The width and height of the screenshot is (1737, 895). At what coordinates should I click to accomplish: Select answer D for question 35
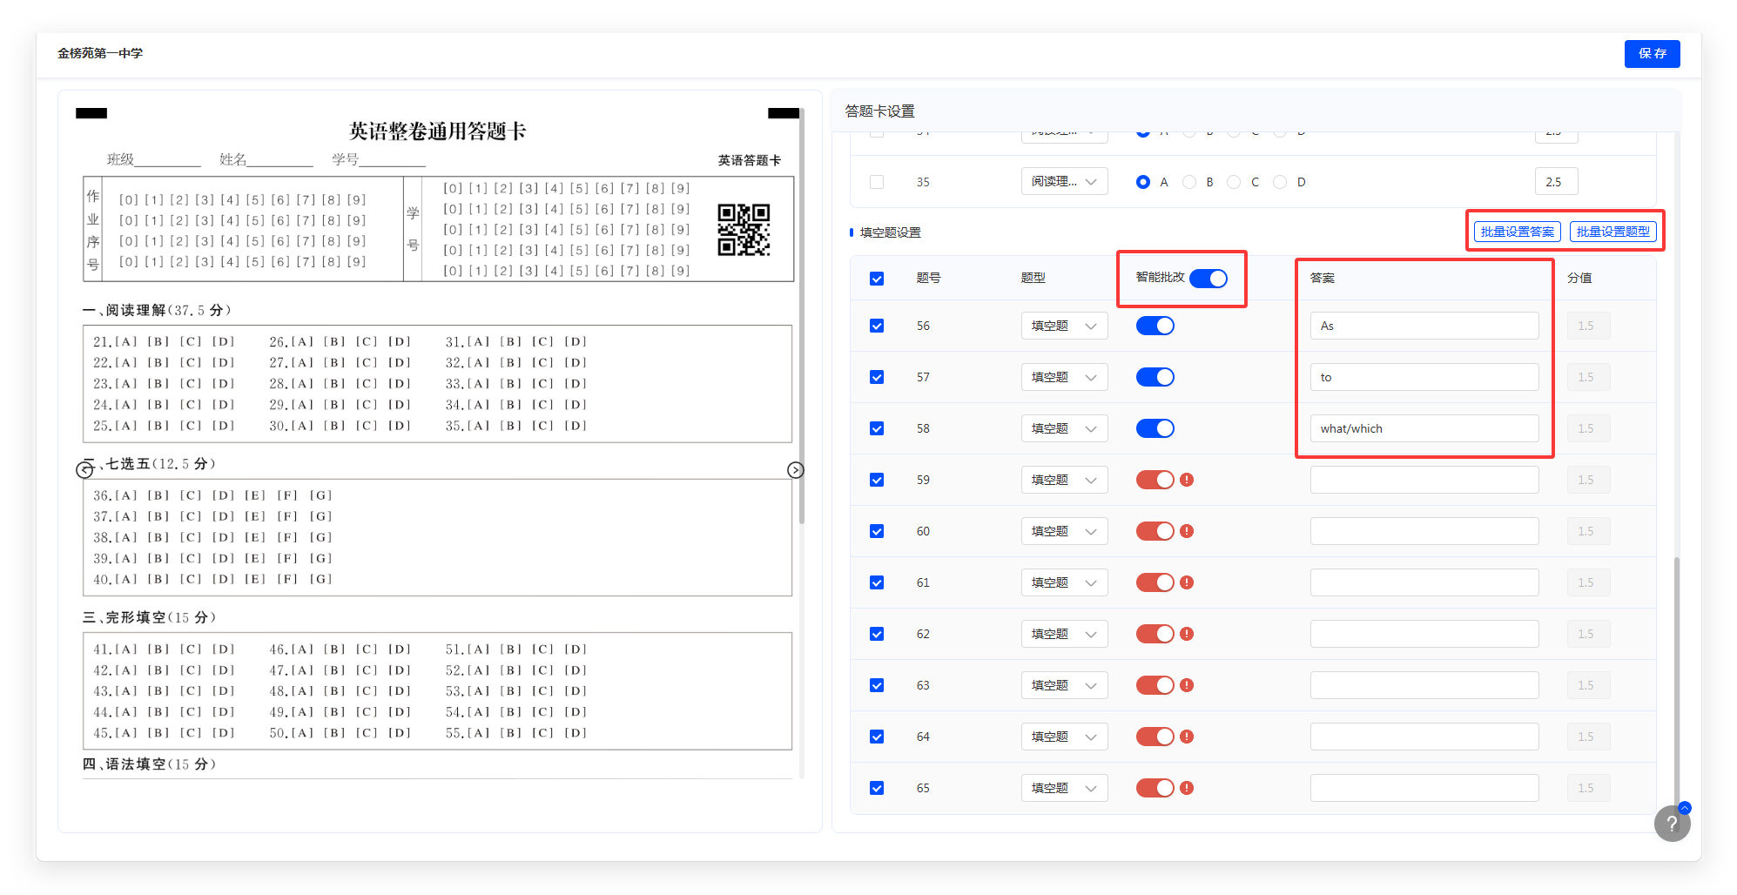pyautogui.click(x=1280, y=182)
